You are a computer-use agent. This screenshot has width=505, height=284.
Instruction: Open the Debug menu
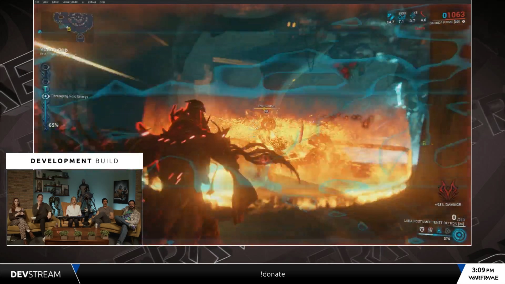92,2
